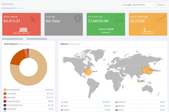Click the cube icon on monthly cost card
The width and height of the screenshot is (169, 112).
(x=35, y=19)
